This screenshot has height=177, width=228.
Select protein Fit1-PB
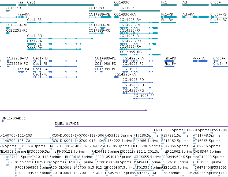coord(170,58)
